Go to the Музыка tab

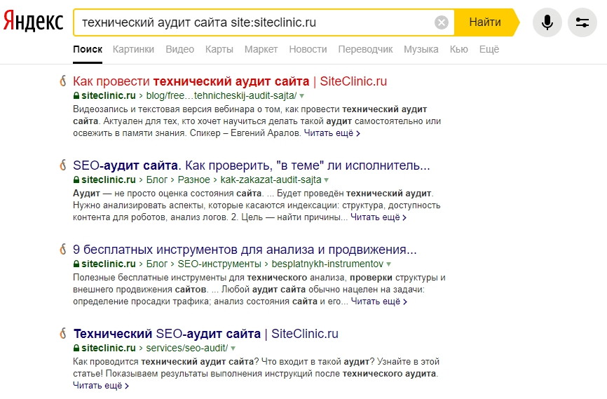tap(421, 49)
